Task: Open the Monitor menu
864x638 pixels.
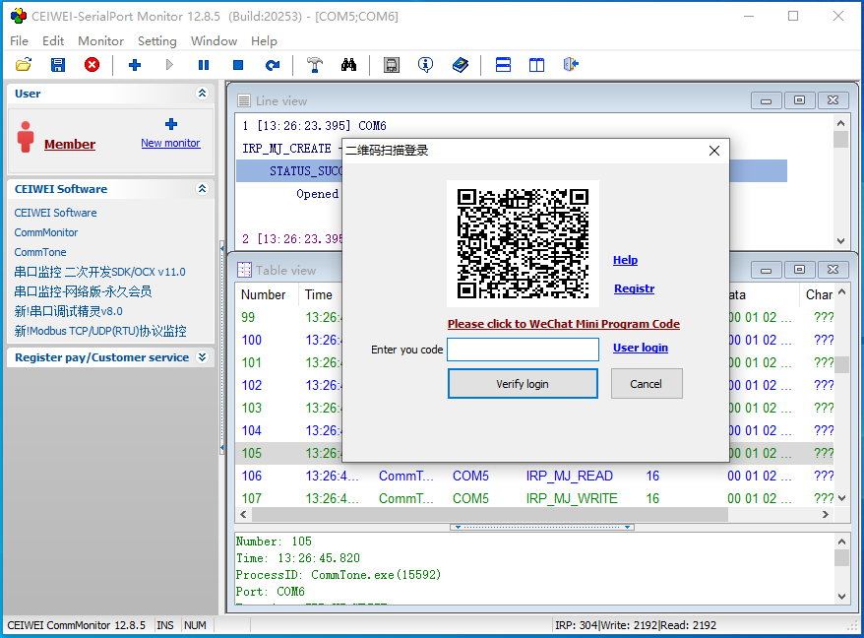Action: coord(100,41)
